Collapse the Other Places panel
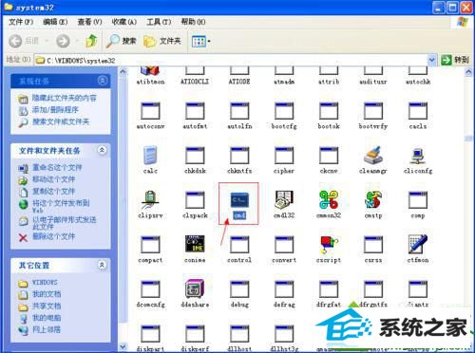The image size is (475, 353). (x=102, y=265)
